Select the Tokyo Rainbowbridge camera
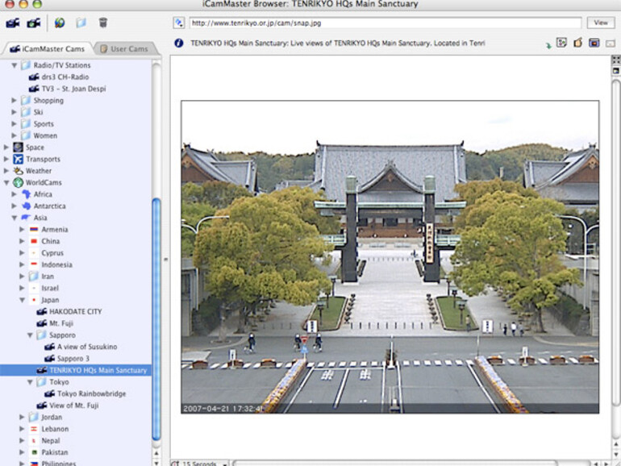 pos(90,393)
